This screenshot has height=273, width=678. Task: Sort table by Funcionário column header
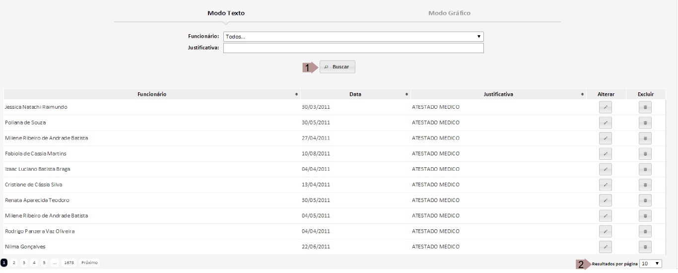pos(152,94)
